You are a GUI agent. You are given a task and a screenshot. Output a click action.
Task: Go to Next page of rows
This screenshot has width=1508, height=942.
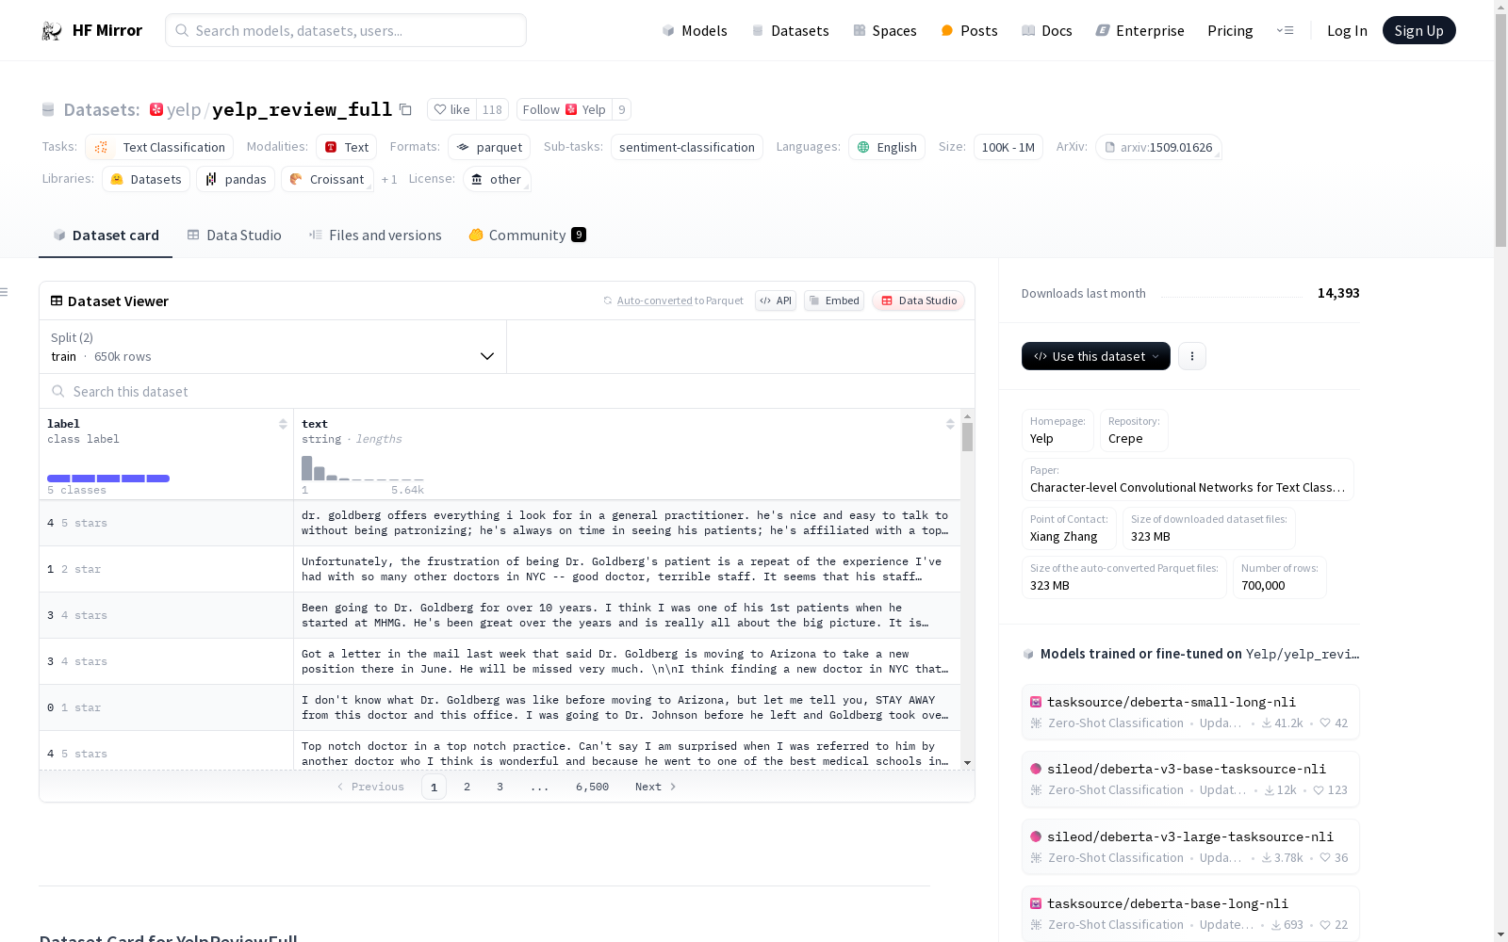click(656, 787)
